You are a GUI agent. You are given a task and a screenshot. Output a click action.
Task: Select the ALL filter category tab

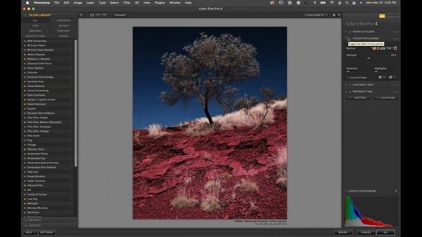click(x=35, y=20)
